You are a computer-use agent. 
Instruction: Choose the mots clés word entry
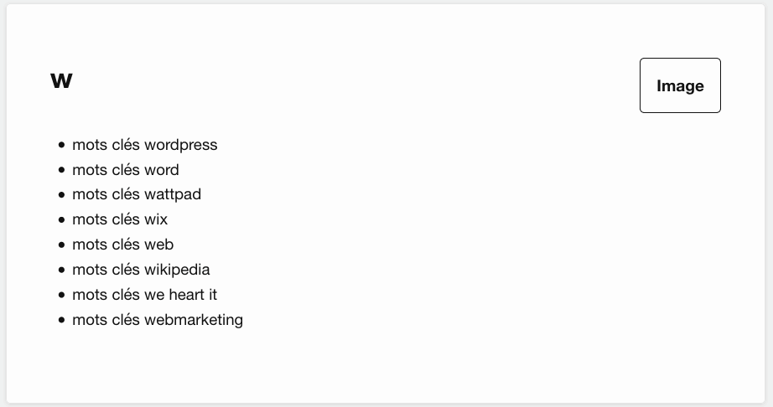pyautogui.click(x=125, y=170)
